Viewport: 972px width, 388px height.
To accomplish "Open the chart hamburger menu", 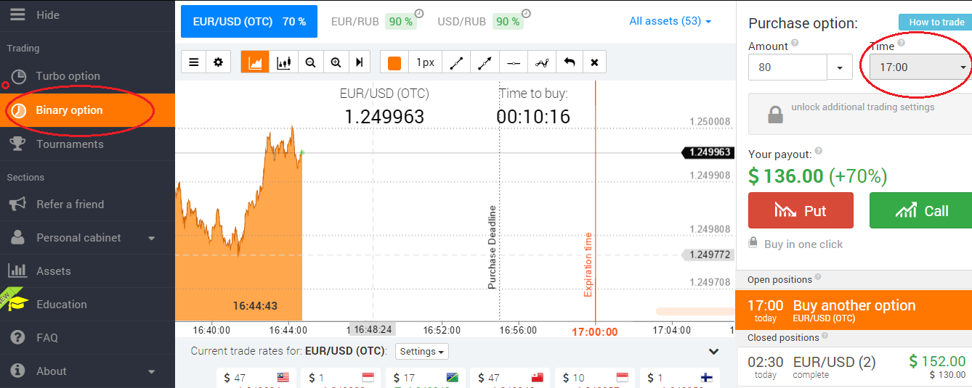I will [x=194, y=62].
